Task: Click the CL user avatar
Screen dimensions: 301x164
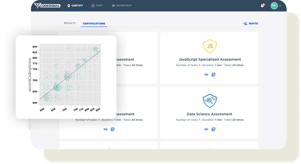Action: pyautogui.click(x=274, y=6)
